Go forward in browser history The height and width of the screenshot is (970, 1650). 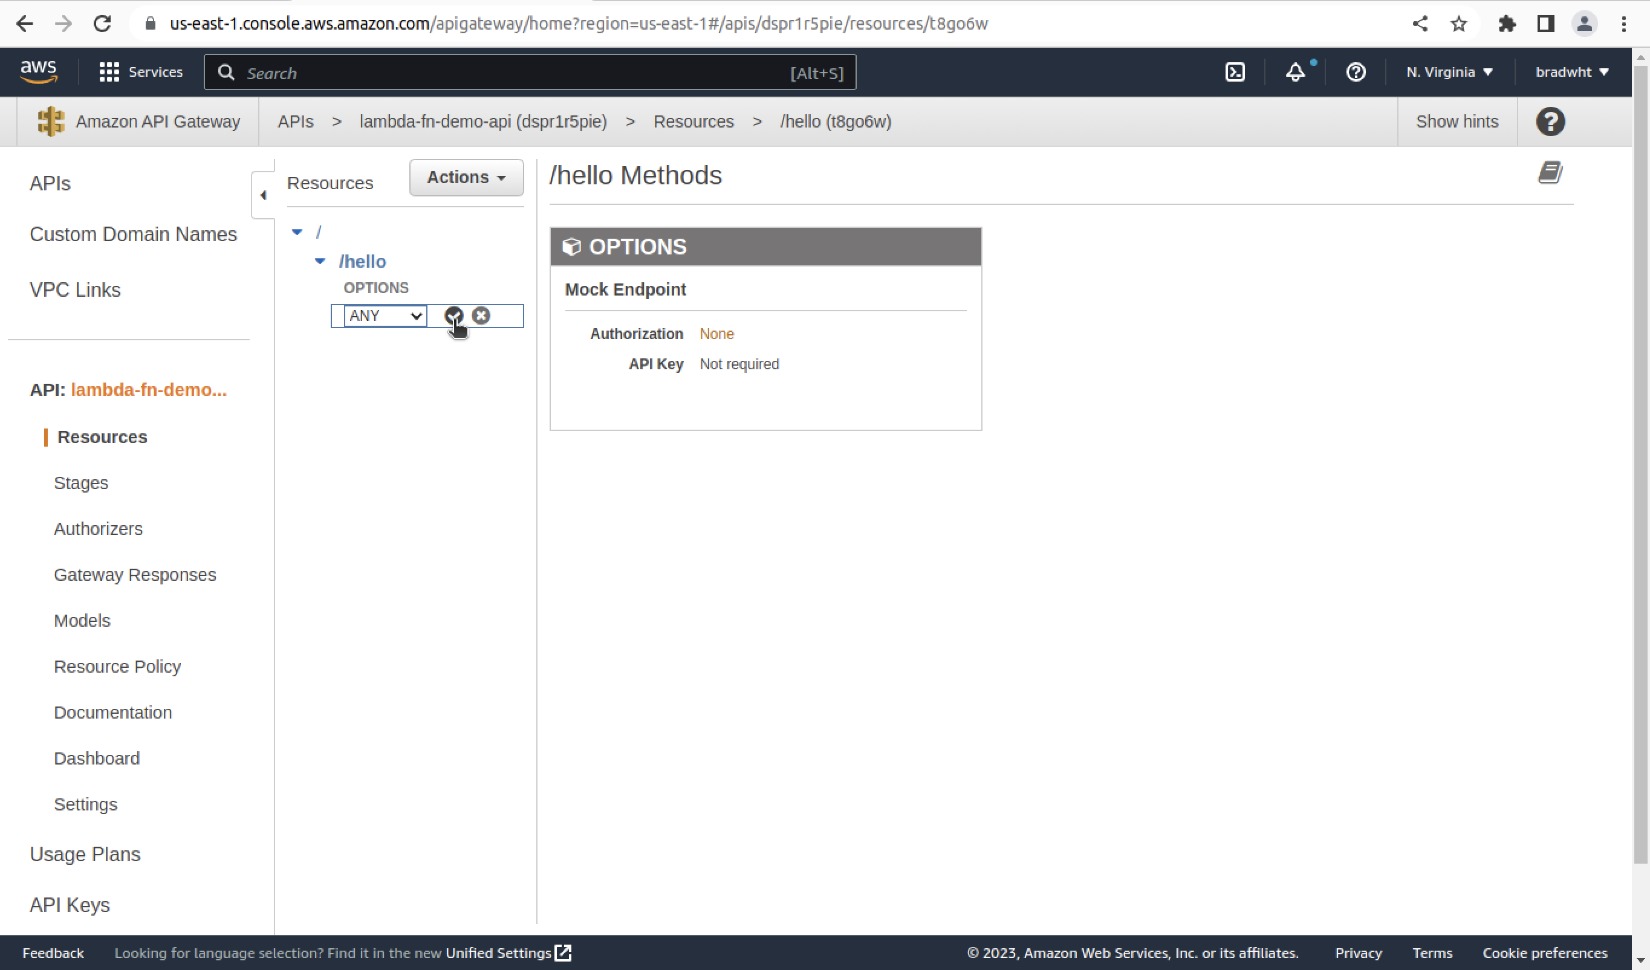tap(63, 24)
